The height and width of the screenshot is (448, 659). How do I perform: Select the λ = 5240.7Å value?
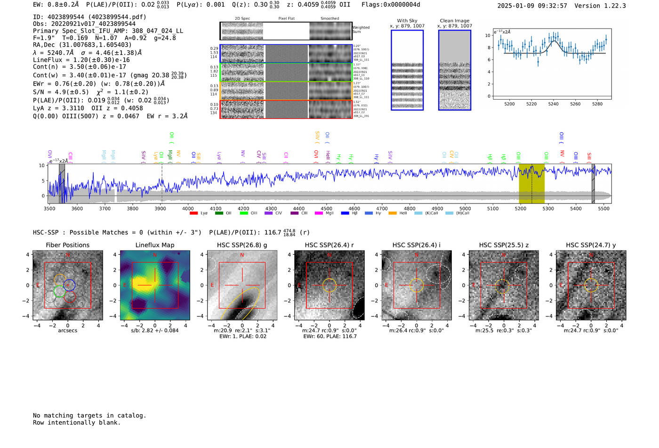click(x=52, y=53)
